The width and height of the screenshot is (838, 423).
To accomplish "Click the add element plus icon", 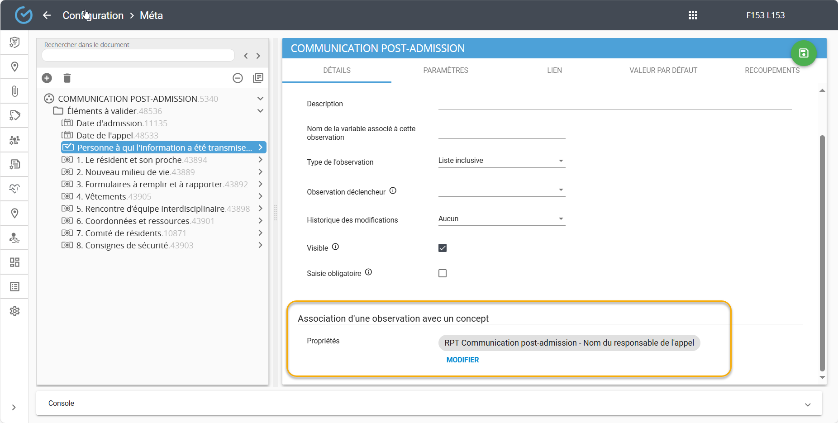I will 47,78.
